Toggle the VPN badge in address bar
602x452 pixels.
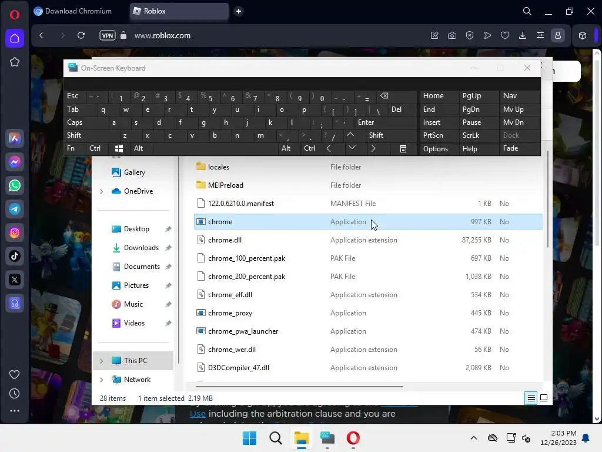(108, 35)
